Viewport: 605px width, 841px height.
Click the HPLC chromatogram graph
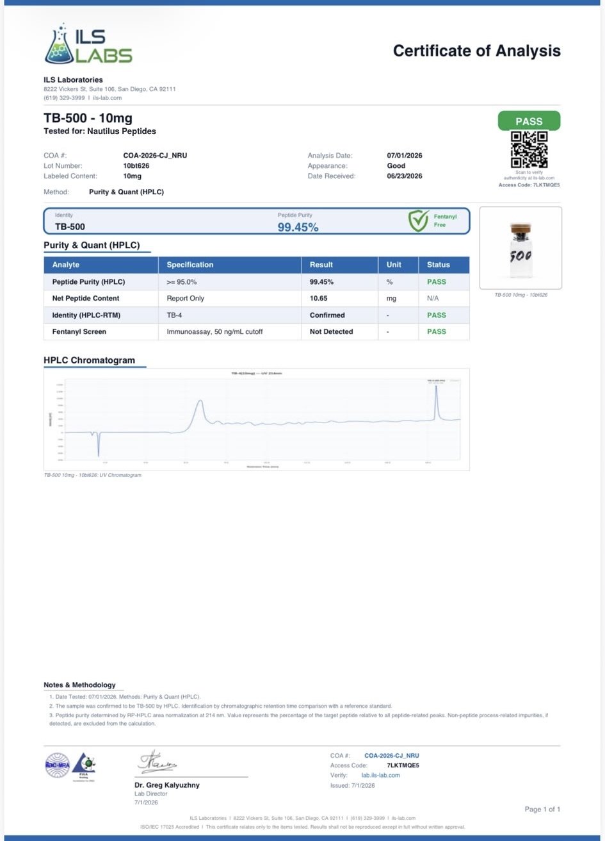coord(257,419)
